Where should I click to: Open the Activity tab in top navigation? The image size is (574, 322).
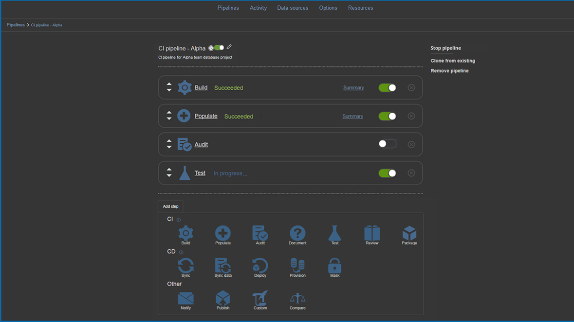click(258, 8)
